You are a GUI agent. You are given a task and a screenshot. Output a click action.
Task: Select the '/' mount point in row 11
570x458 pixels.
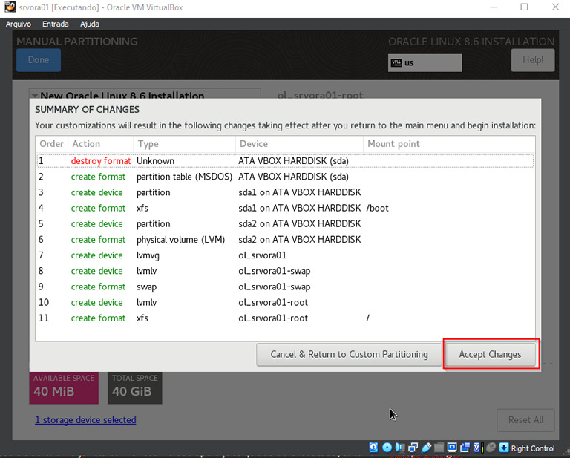click(x=368, y=318)
